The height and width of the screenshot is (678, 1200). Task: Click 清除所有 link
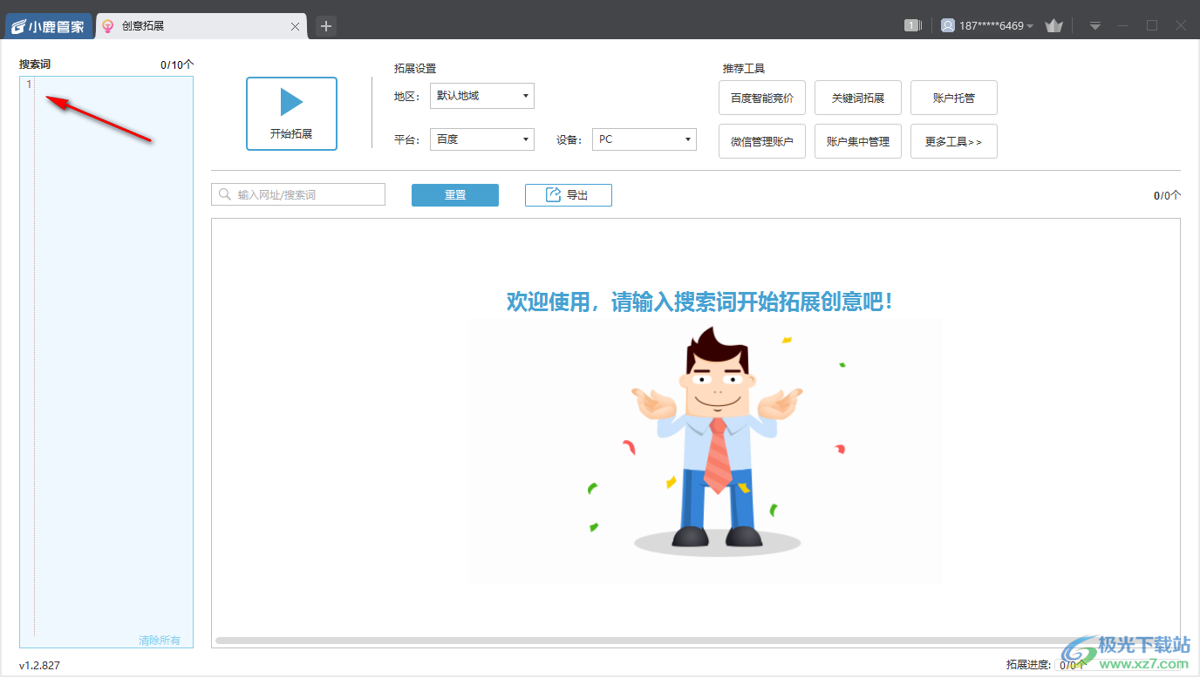tap(160, 641)
